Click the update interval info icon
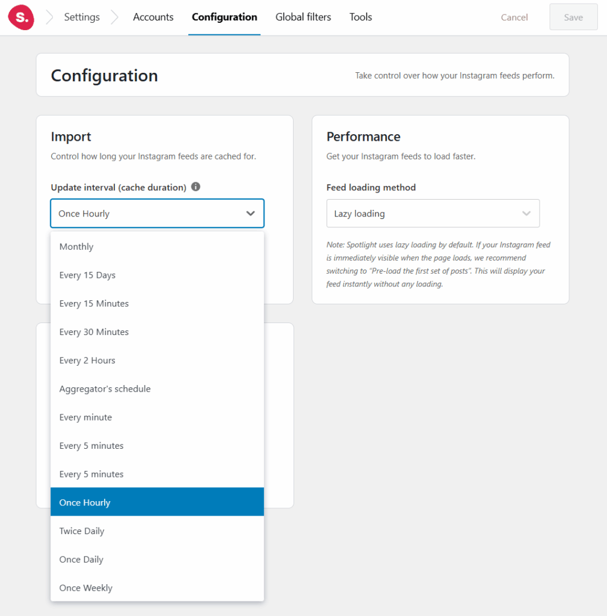This screenshot has height=616, width=607. click(x=196, y=187)
